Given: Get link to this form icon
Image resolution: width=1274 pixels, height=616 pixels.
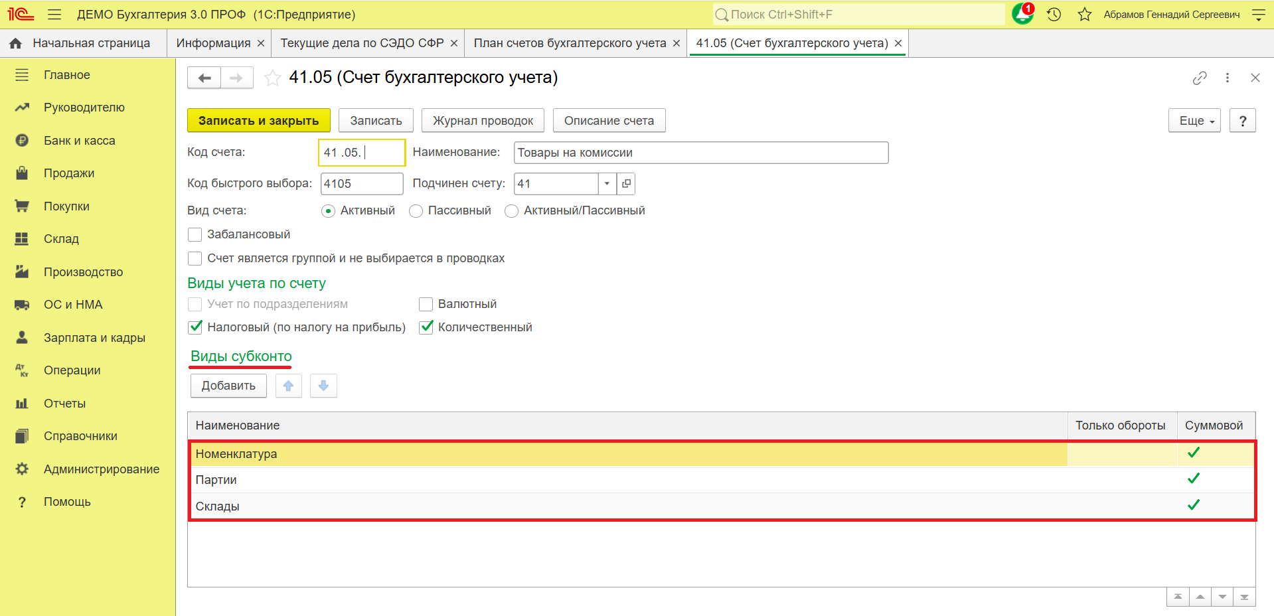Looking at the screenshot, I should click(1200, 78).
